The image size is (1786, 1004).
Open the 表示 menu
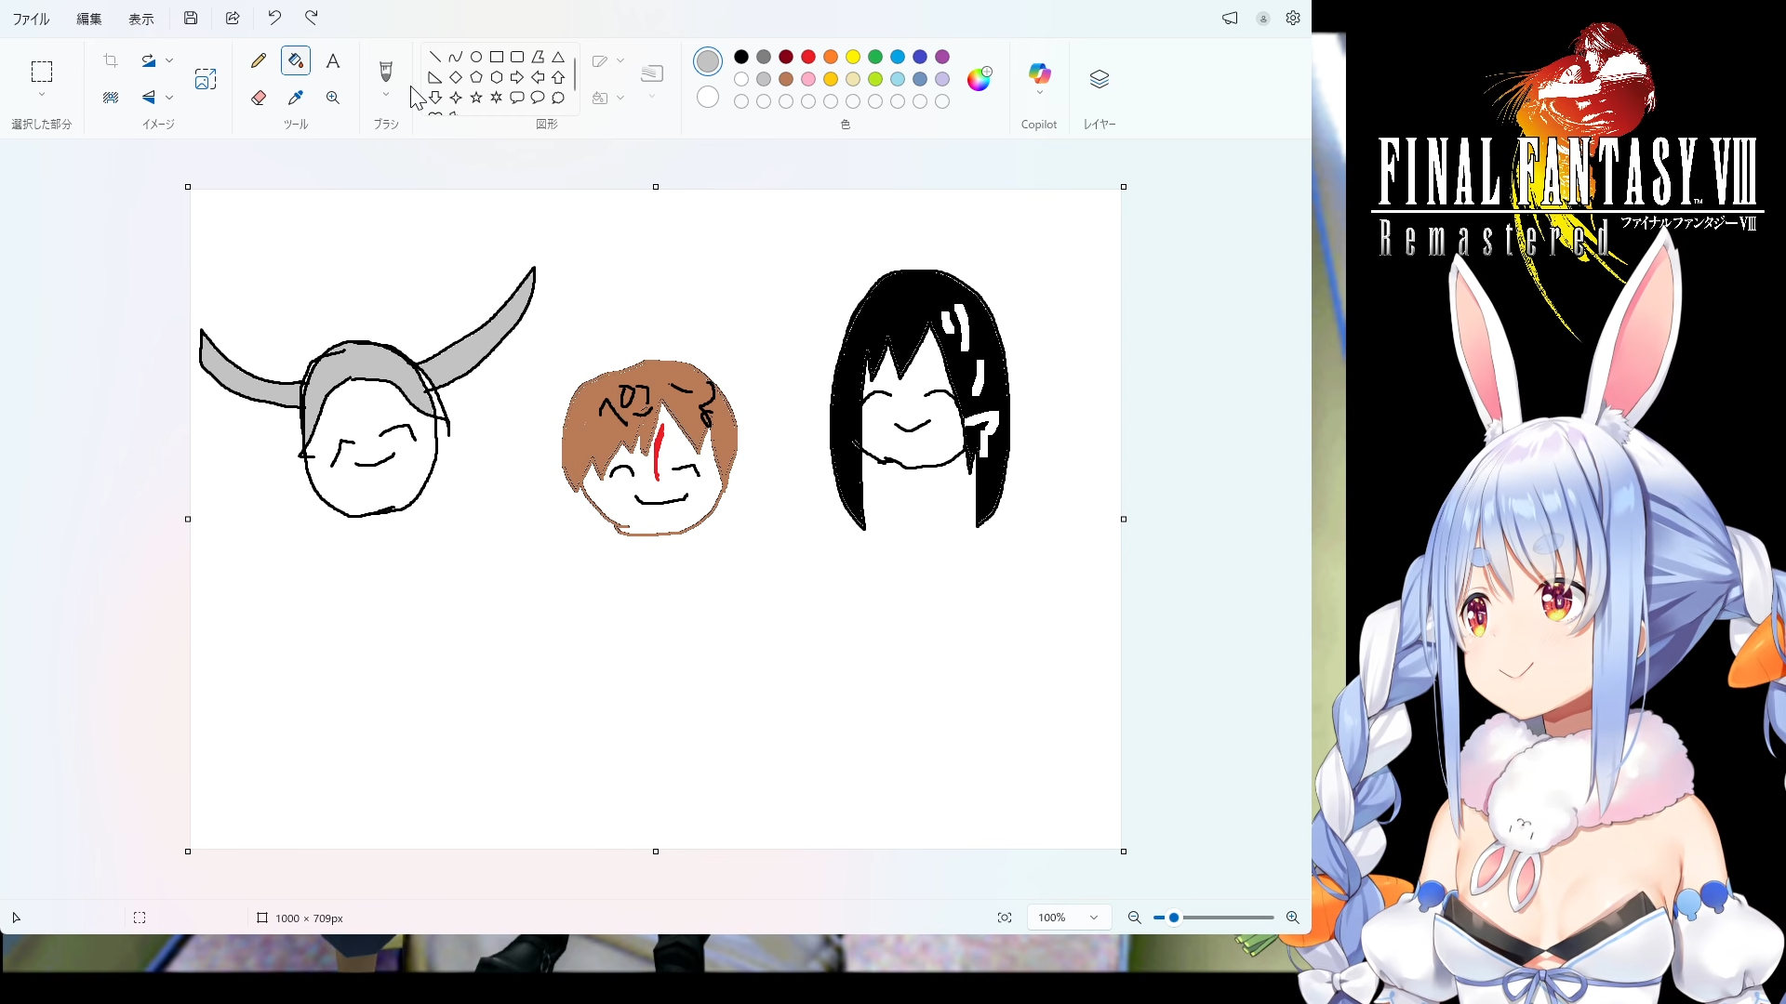(141, 19)
